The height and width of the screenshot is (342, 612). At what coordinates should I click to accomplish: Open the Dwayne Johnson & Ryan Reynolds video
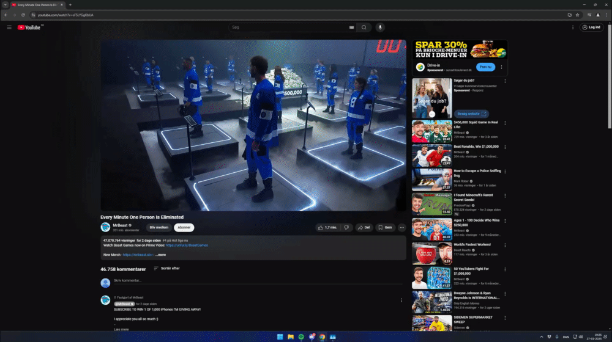pos(431,302)
